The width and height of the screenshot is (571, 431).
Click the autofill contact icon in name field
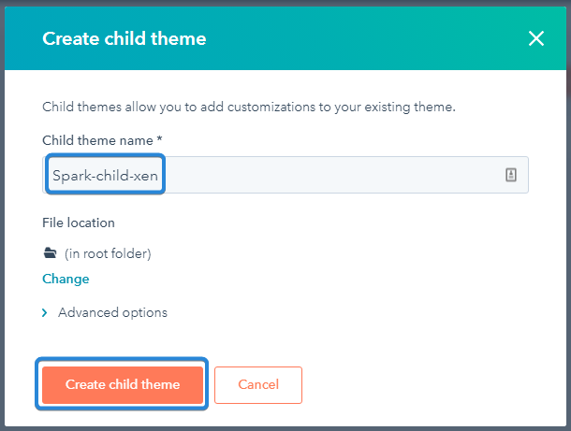pos(511,175)
